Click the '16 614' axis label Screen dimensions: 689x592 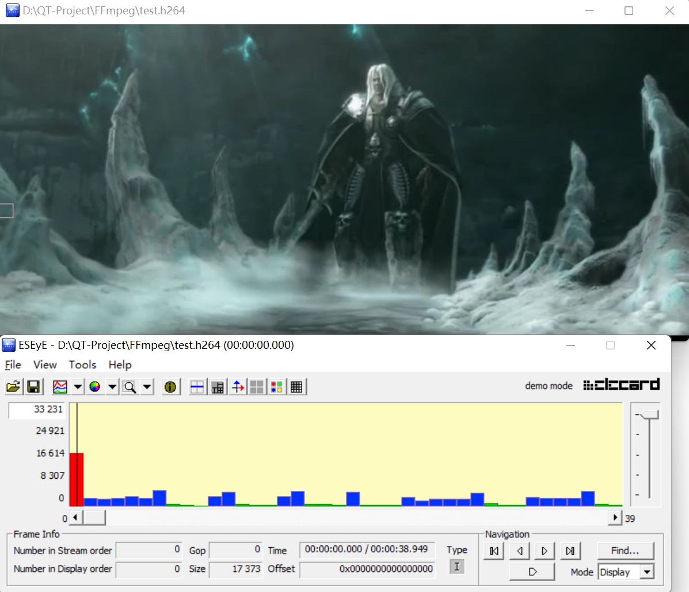[50, 453]
